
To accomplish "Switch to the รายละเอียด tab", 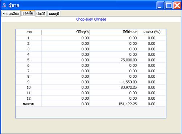I will (x=11, y=14).
